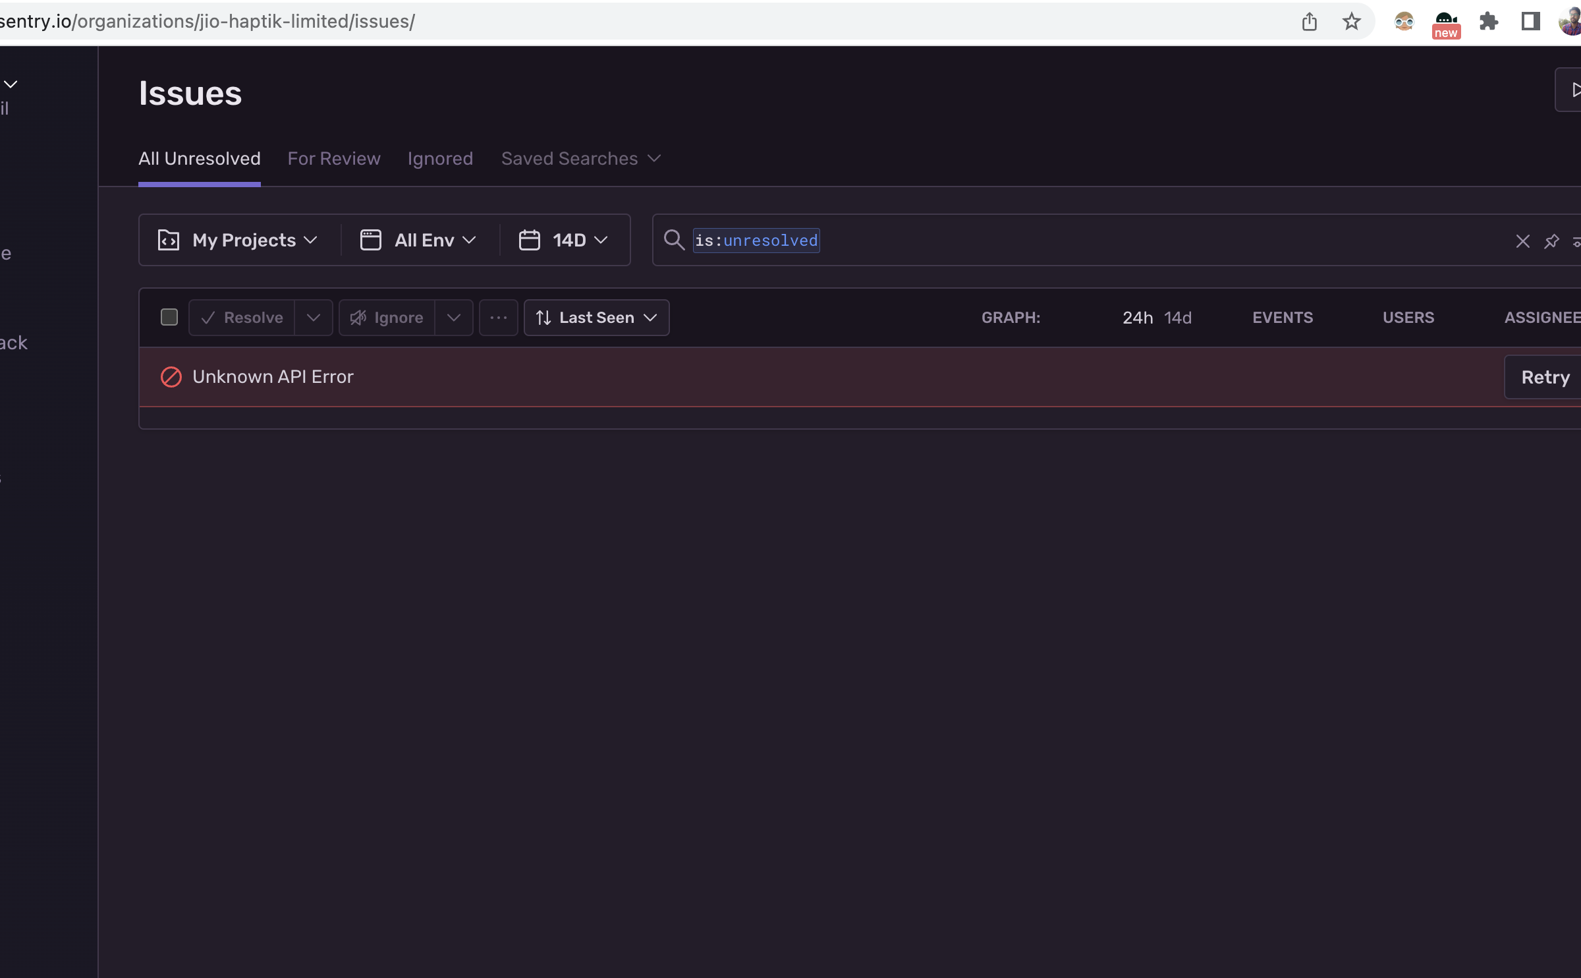Open the extension with the 'new' badge
Image resolution: width=1581 pixels, height=978 pixels.
coord(1446,24)
